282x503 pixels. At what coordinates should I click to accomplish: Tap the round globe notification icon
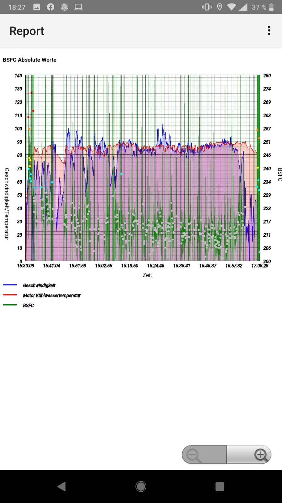(x=64, y=7)
